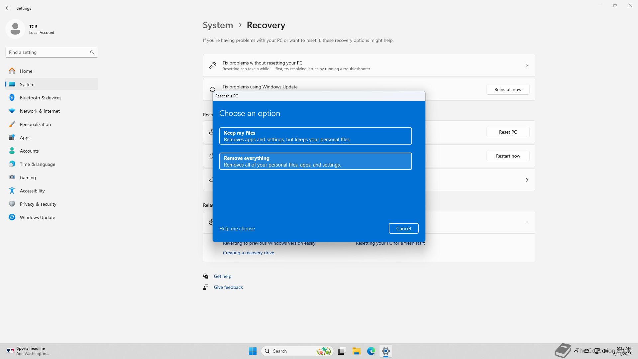
Task: Expand Fix problems without resetting chevron
Action: click(527, 65)
